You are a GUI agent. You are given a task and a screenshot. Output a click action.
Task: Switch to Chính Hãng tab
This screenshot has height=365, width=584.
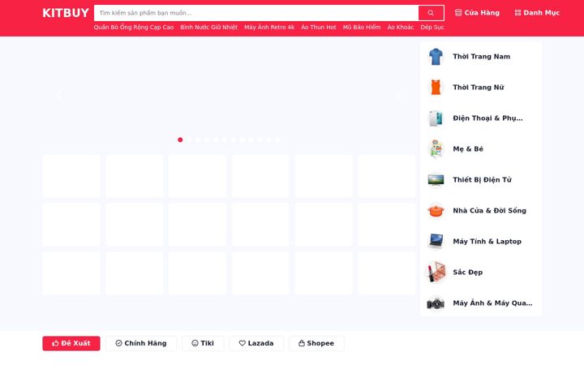tap(141, 343)
